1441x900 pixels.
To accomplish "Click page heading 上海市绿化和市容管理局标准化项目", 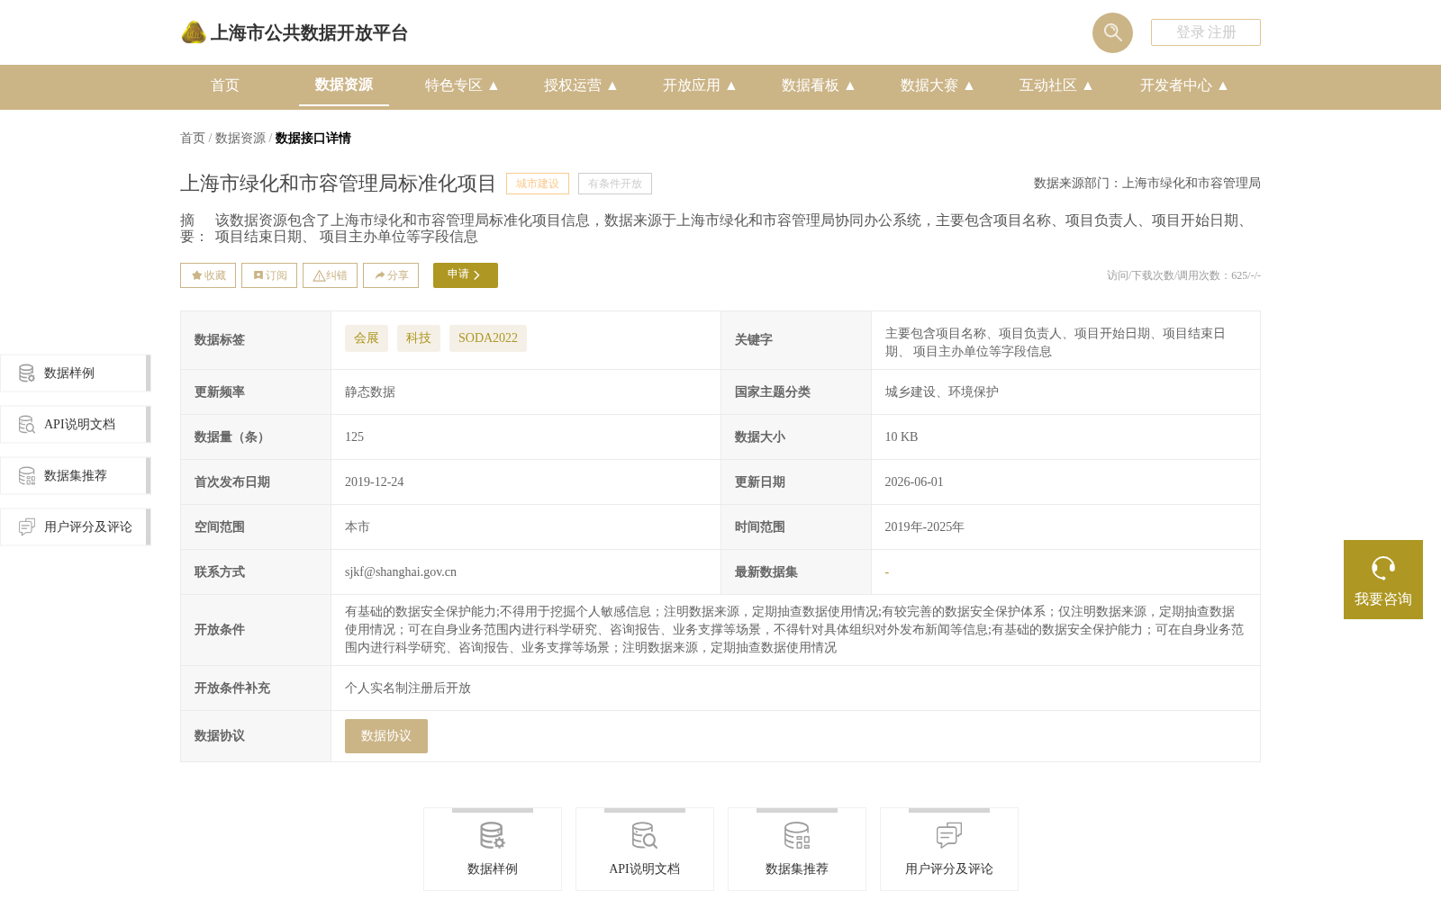I will (x=339, y=184).
